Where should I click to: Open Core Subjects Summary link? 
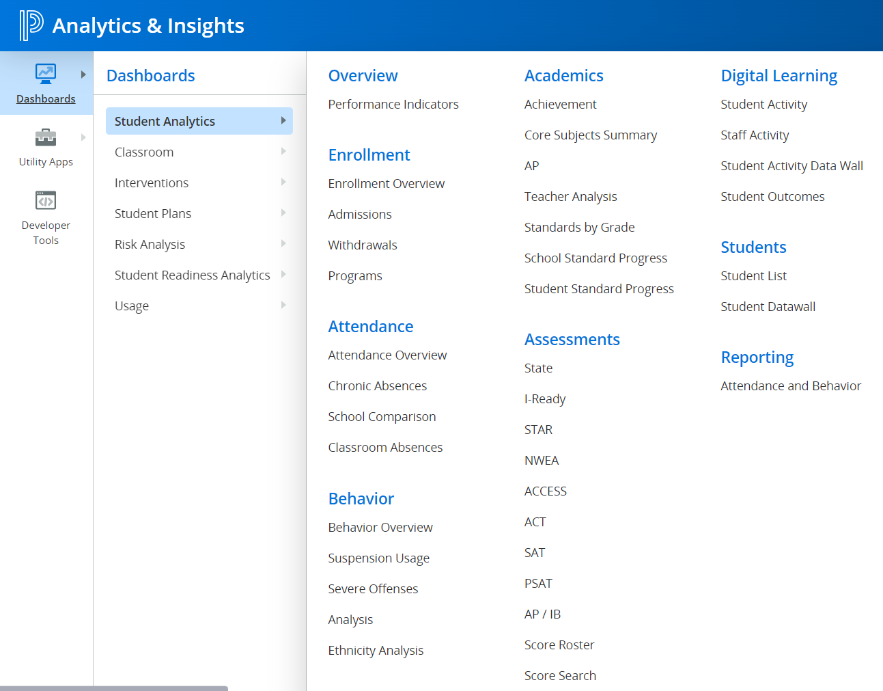(x=590, y=135)
